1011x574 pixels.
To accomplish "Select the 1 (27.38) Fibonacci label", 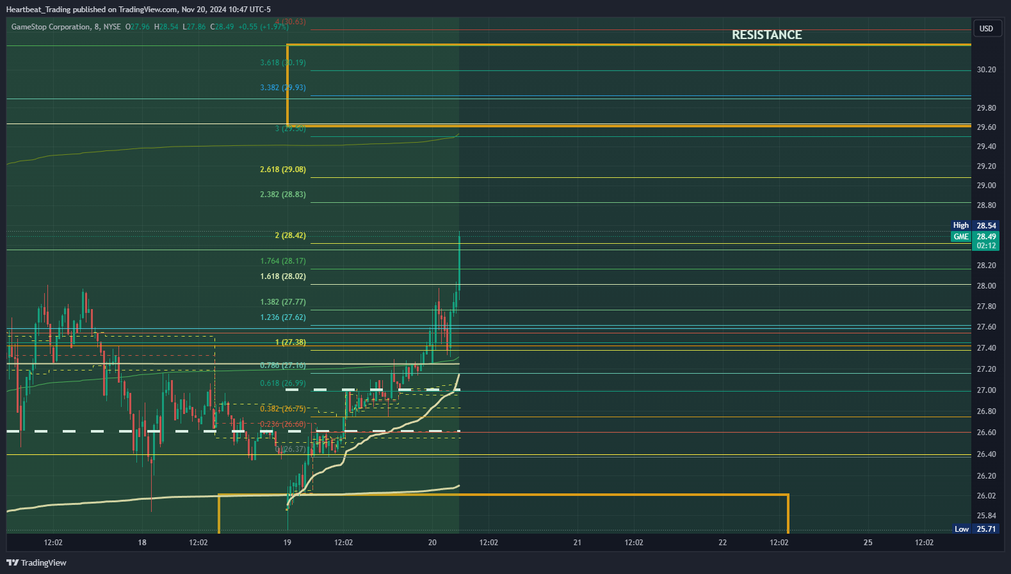I will coord(291,342).
